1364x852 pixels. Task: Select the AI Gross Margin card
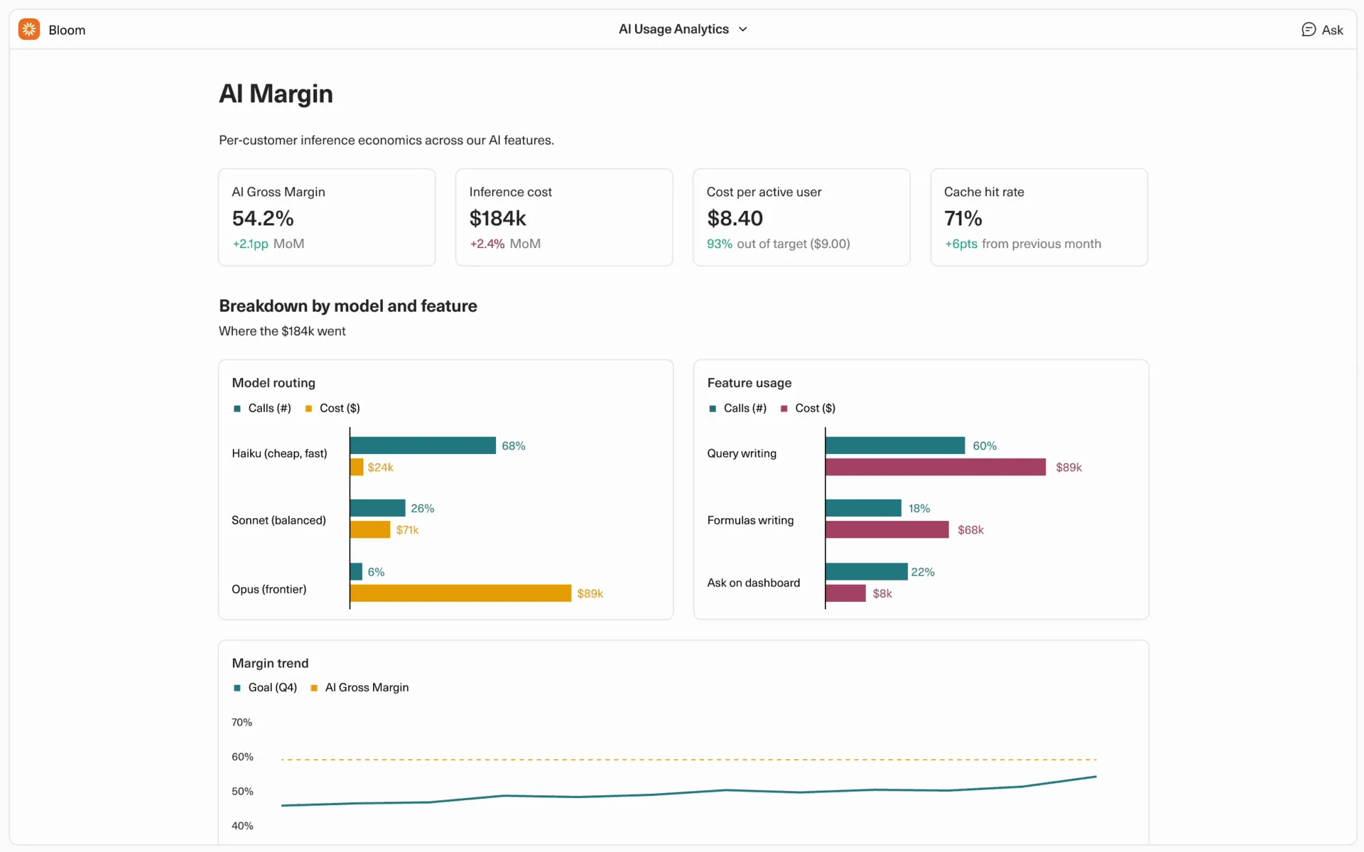coord(327,217)
